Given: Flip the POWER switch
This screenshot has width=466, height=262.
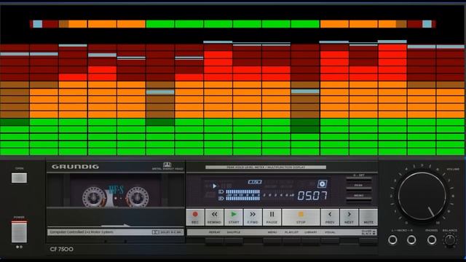Looking at the screenshot, I should pos(19,231).
